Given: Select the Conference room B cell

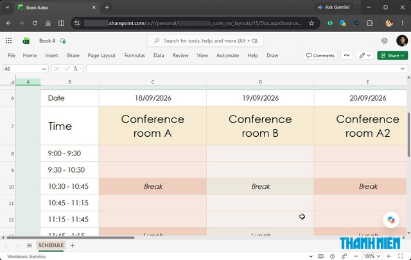Looking at the screenshot, I should point(260,126).
